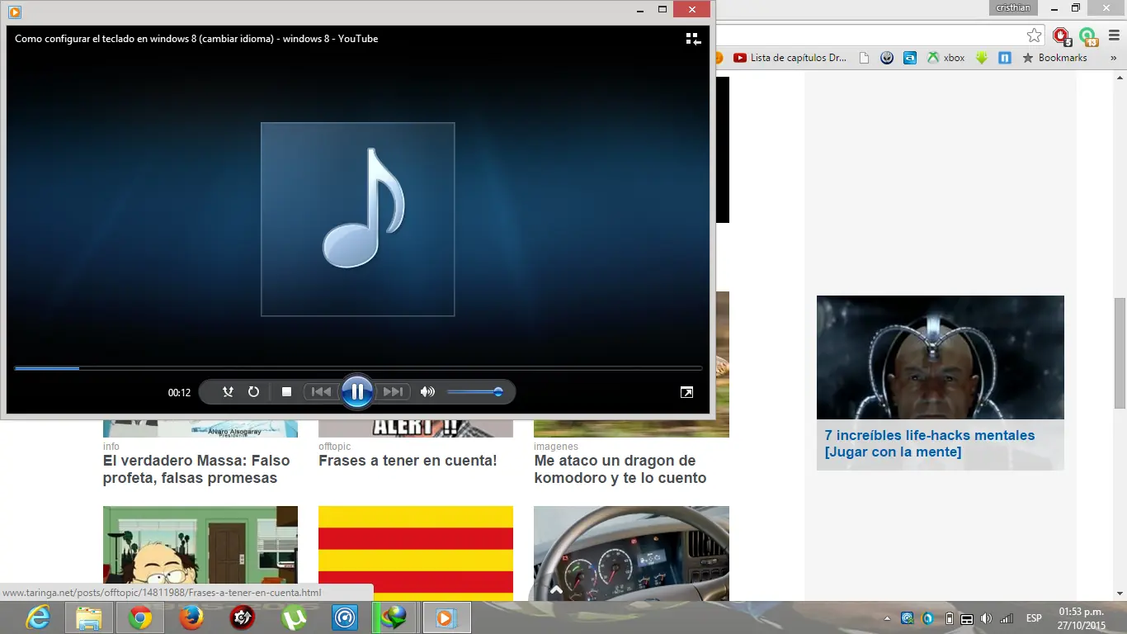Enter full screen with bottom-right icon
The height and width of the screenshot is (634, 1127).
click(686, 392)
